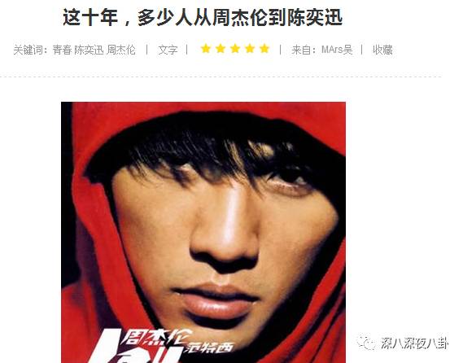Open the 青春 keyword tag
This screenshot has height=363, width=463.
62,50
